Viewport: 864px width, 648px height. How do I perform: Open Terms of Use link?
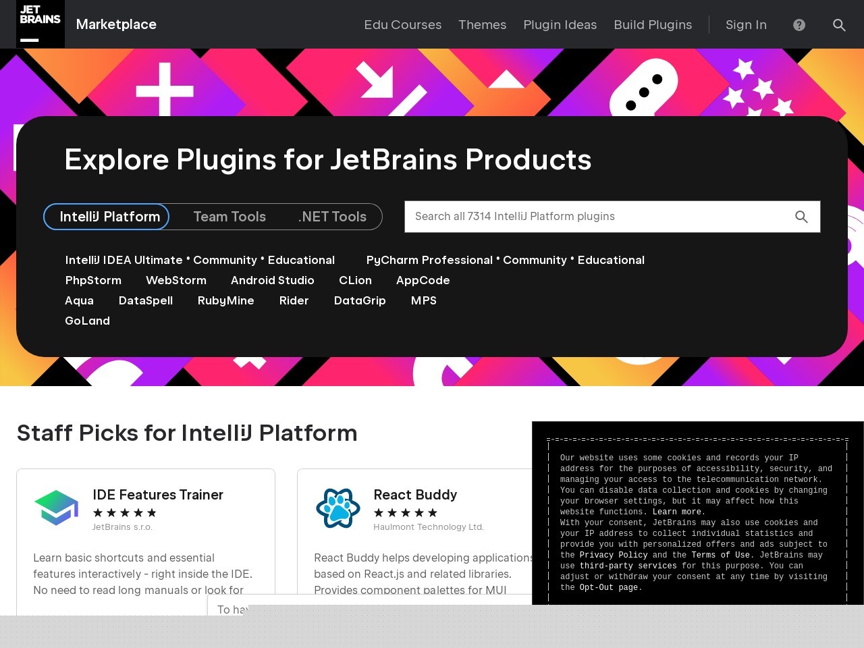[720, 556]
